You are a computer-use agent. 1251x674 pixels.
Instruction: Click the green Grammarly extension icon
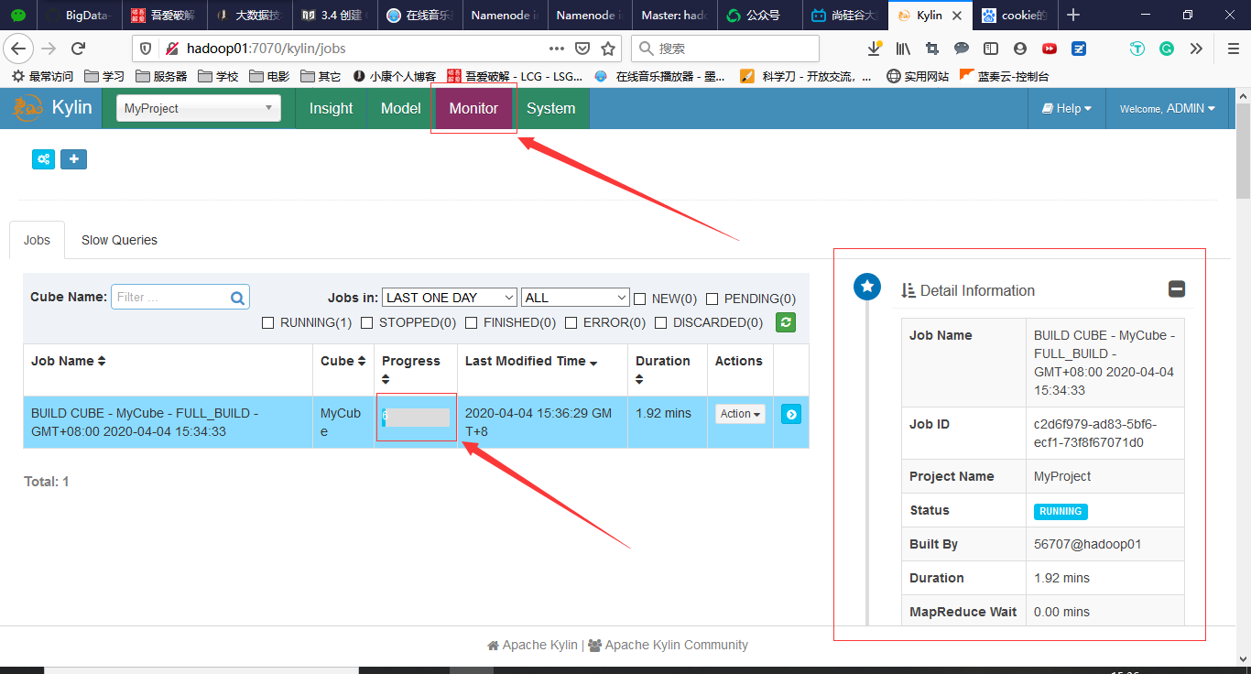(1167, 49)
